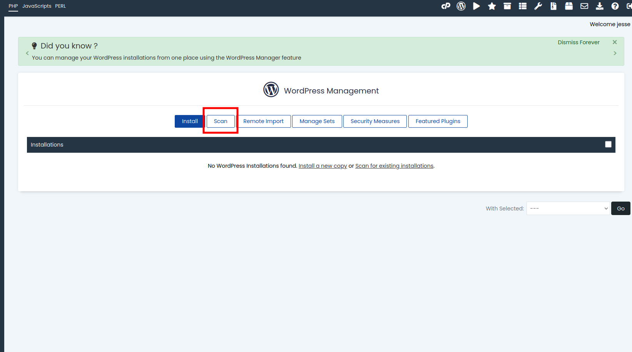Click the zipped file backups icon
632x352 pixels.
(x=553, y=6)
